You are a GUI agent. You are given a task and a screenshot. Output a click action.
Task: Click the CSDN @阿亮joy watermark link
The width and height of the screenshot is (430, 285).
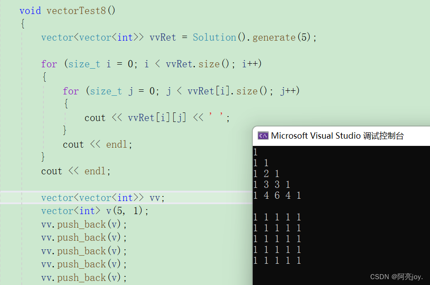point(397,276)
